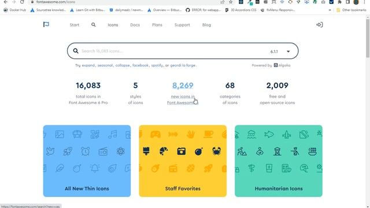Click the atom icon in Thin Icons card

point(121,151)
